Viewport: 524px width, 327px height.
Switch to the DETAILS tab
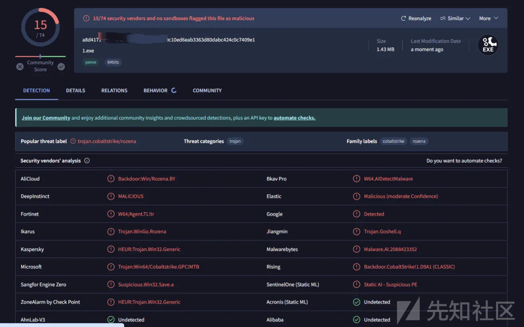tap(75, 90)
